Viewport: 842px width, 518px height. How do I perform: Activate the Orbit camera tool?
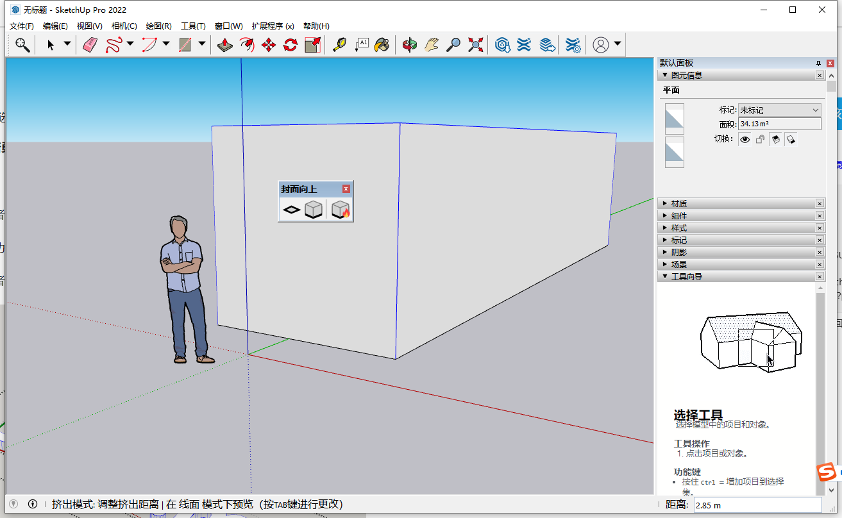click(x=410, y=44)
